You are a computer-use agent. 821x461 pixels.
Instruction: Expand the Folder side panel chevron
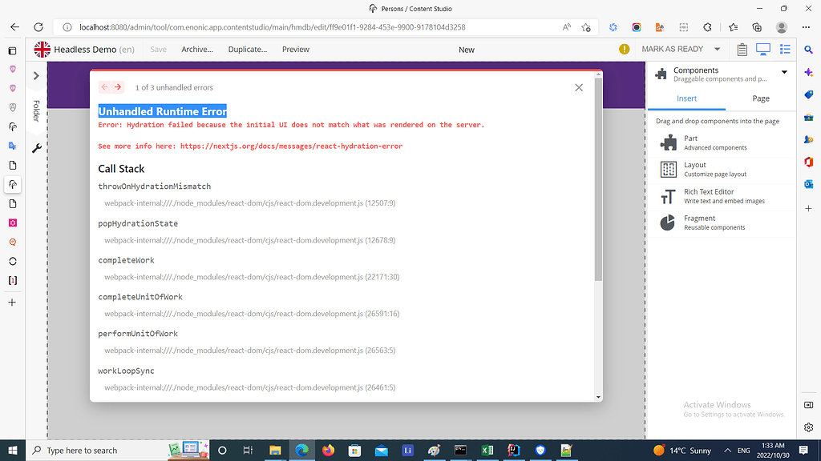36,75
